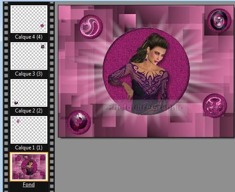Click the "Calque 3 (3)" layer label
This screenshot has height=192, width=235.
28,74
